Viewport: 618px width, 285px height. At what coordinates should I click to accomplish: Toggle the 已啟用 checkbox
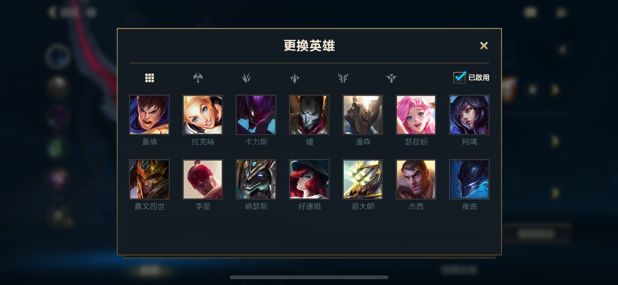pos(459,77)
